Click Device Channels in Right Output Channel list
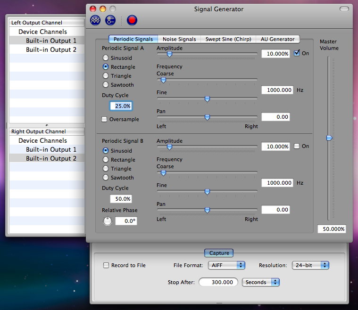 point(47,140)
